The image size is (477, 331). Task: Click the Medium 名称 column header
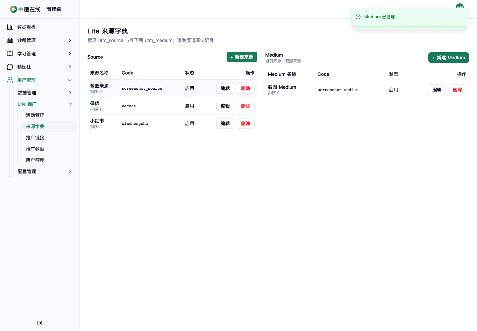tap(282, 74)
